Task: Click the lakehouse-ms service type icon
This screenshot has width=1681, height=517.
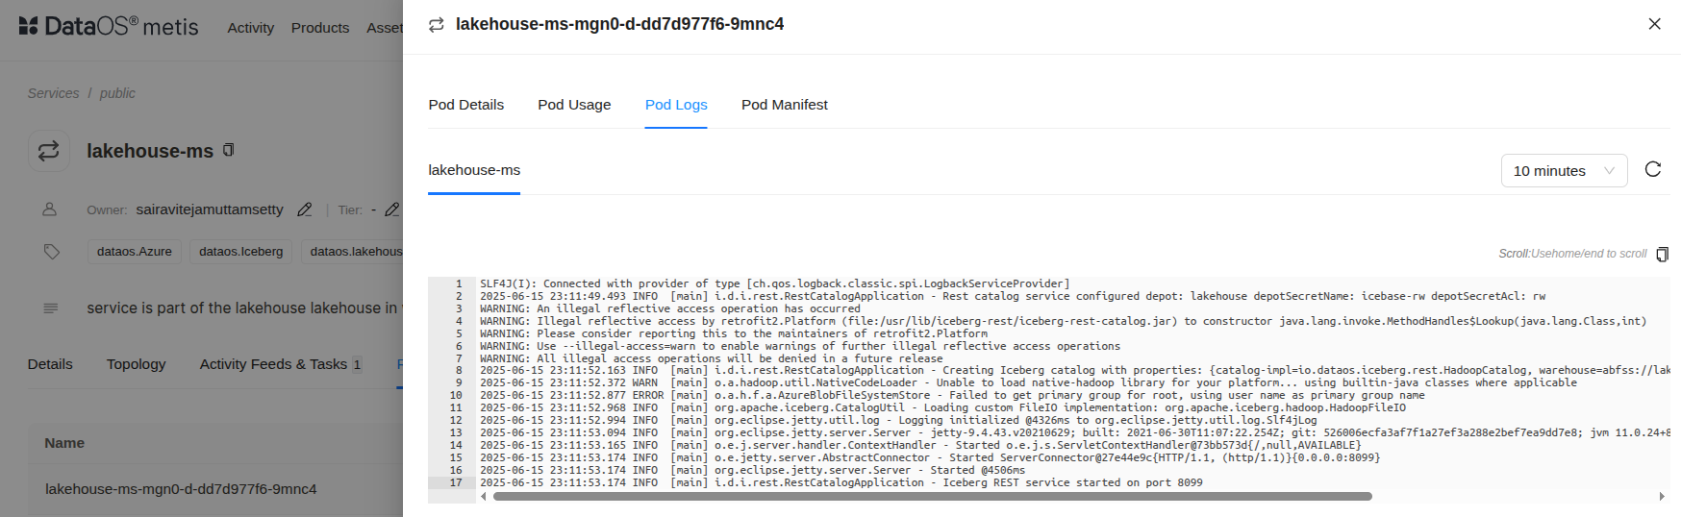Action: pyautogui.click(x=49, y=151)
